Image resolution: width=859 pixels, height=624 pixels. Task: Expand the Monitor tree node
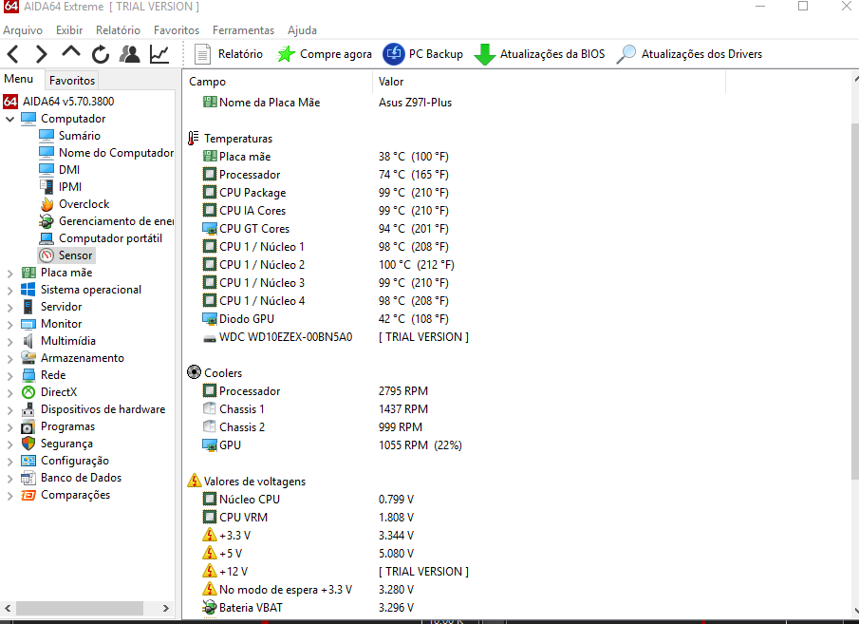(9, 324)
